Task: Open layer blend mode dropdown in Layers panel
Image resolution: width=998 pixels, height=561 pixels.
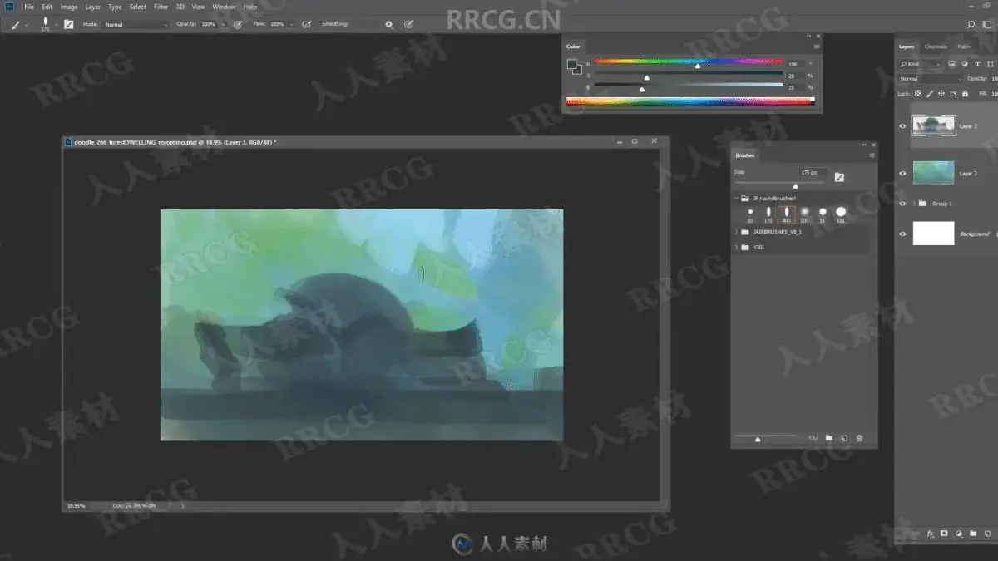Action: point(929,79)
